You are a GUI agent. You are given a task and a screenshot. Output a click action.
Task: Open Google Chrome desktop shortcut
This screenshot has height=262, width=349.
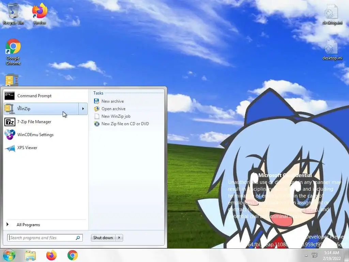13,52
